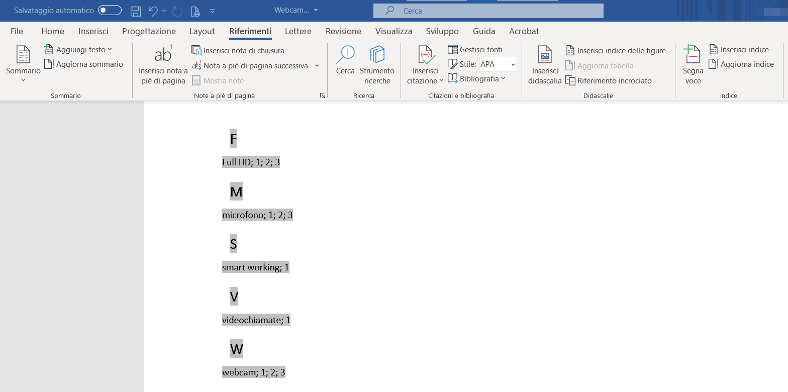Click the Save icon in title bar
The height and width of the screenshot is (392, 788).
coord(136,11)
